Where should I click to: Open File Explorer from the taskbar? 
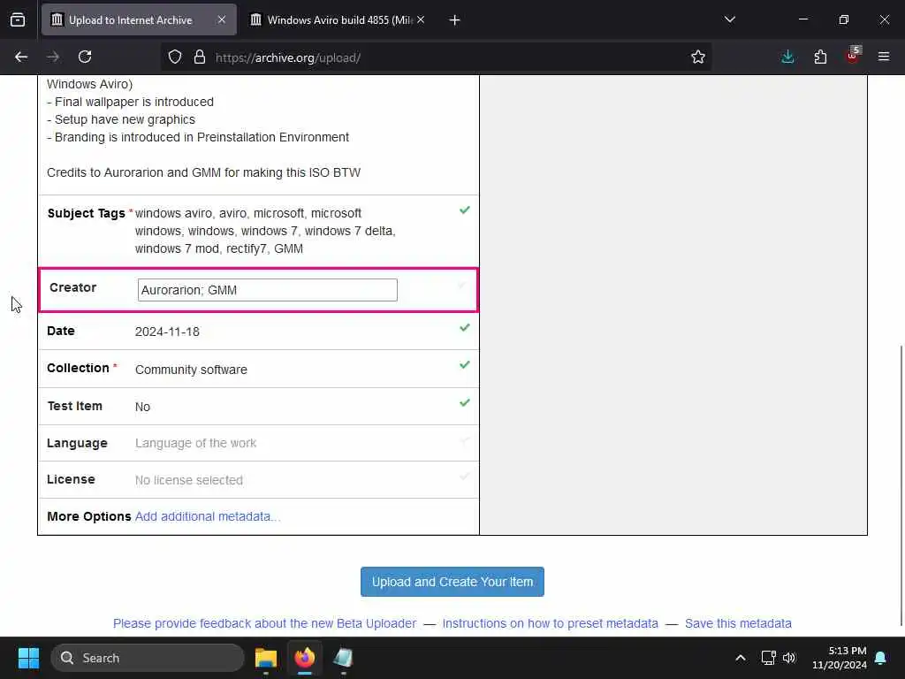click(x=266, y=658)
